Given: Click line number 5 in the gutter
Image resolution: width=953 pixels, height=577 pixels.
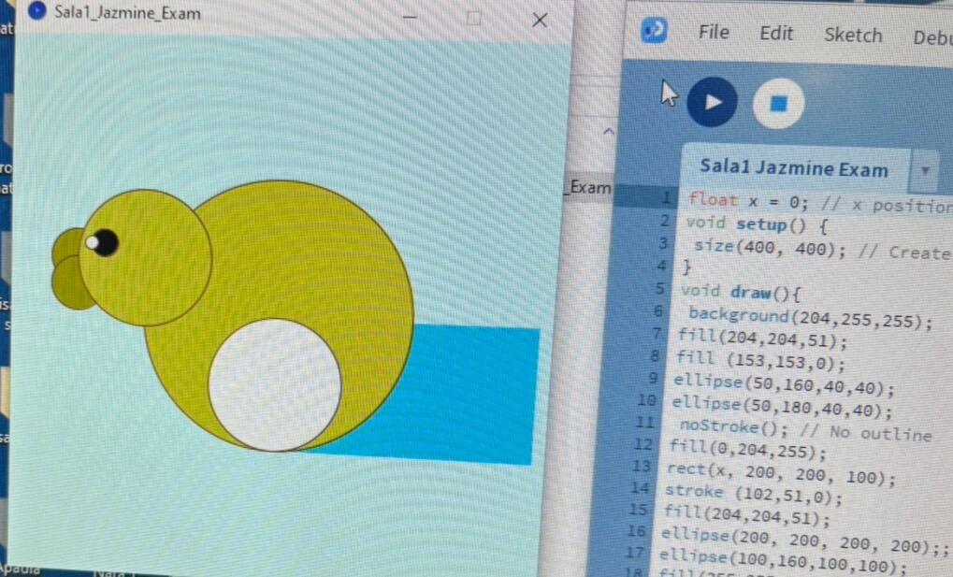Looking at the screenshot, I should click(658, 290).
